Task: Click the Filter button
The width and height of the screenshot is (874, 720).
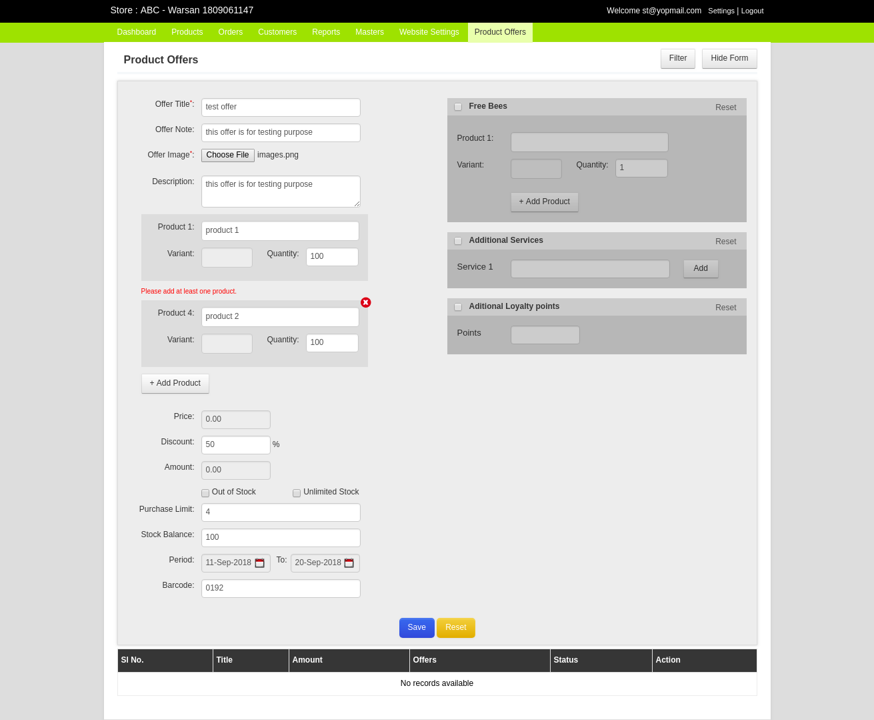Action: coord(678,59)
